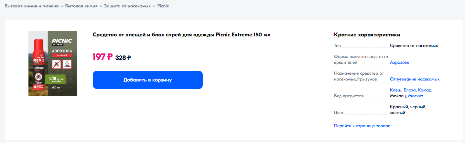
Task: Select the Клещ pest type link
Action: [x=396, y=90]
